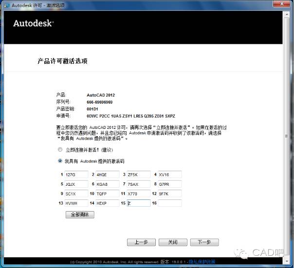Click the scrollbar up arrow
This screenshot has width=294, height=268.
[286, 14]
